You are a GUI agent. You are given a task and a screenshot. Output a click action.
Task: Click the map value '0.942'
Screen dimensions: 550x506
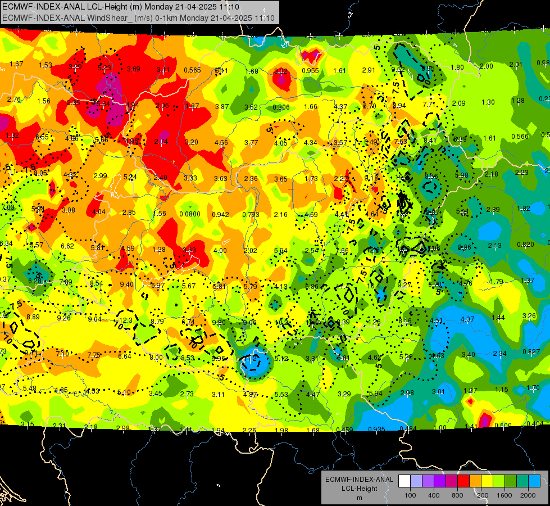[x=220, y=215]
